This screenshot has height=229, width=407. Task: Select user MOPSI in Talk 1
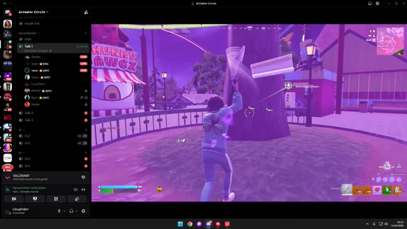(x=56, y=91)
